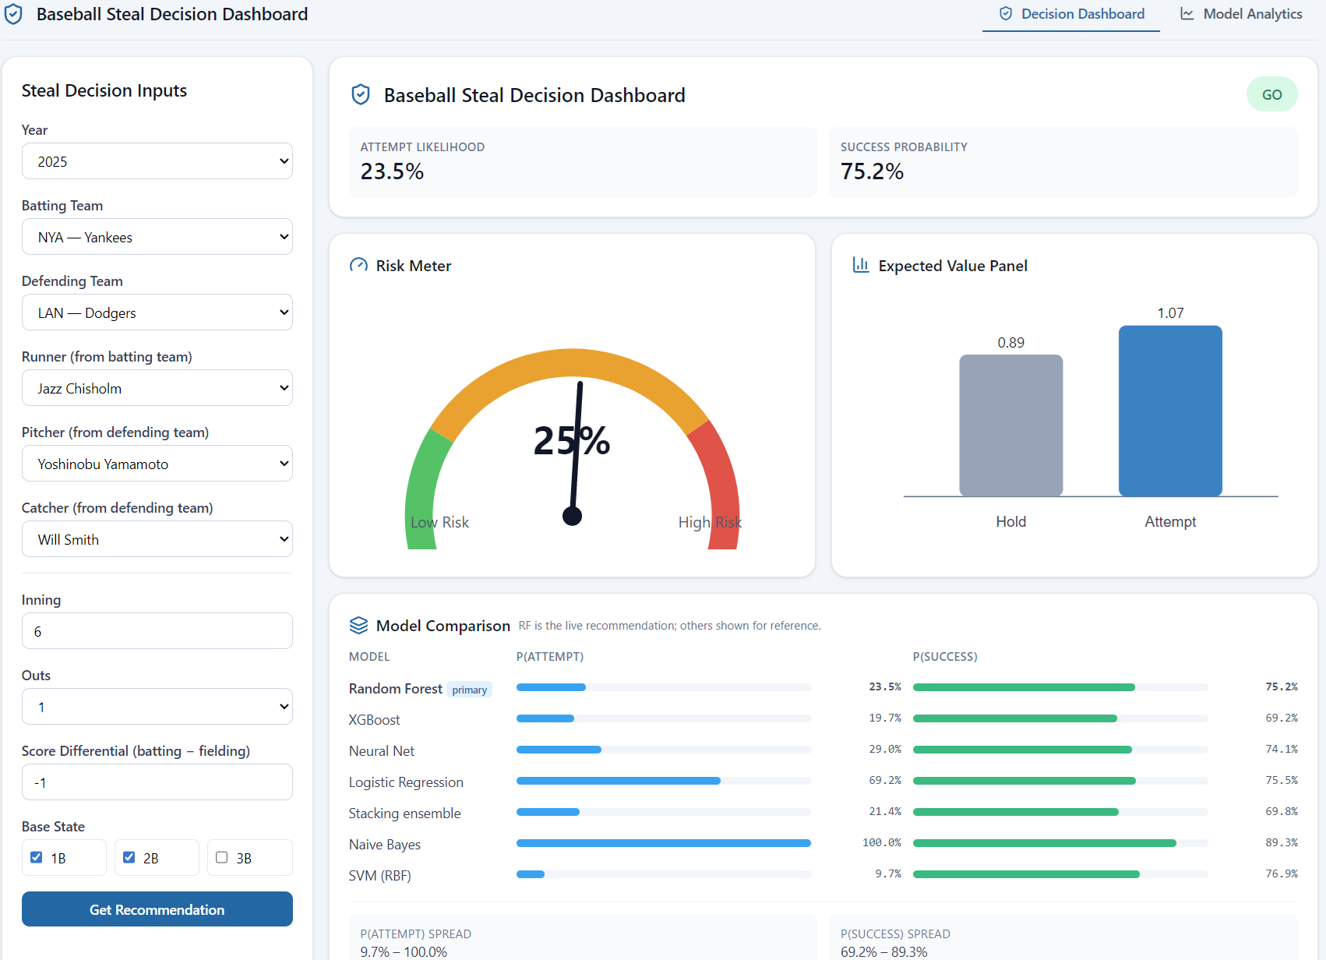Uncheck the 2B base checkbox
Viewport: 1326px width, 960px height.
(x=129, y=857)
